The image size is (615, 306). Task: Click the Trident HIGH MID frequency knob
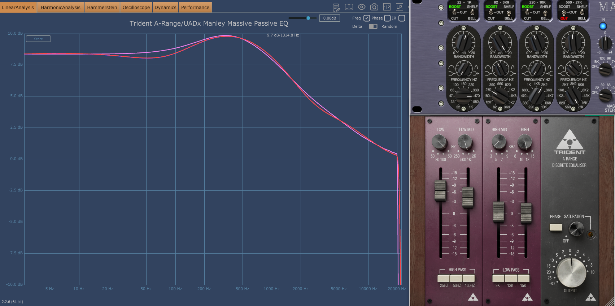[x=499, y=142]
